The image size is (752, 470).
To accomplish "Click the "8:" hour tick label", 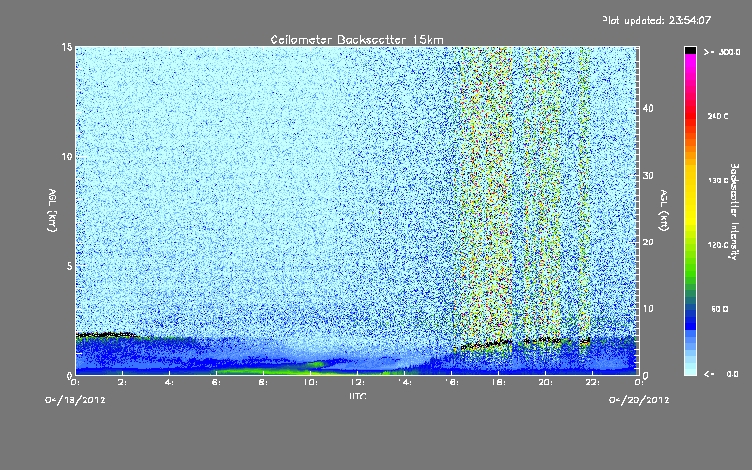I will point(264,383).
